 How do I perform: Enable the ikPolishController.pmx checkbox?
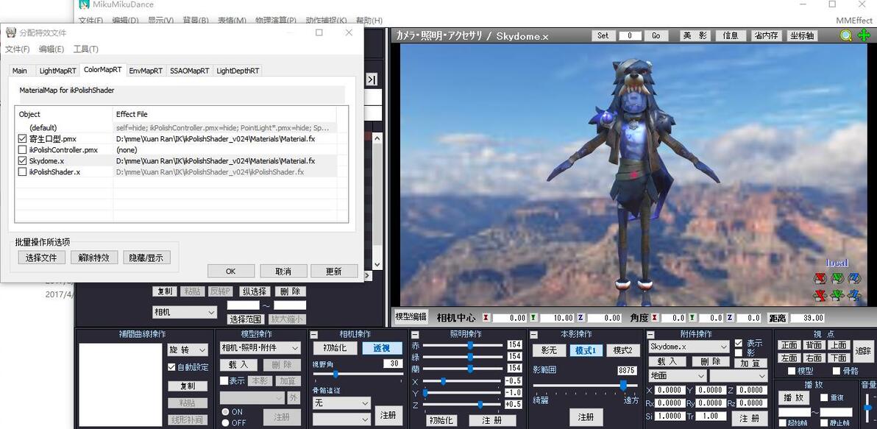22,150
